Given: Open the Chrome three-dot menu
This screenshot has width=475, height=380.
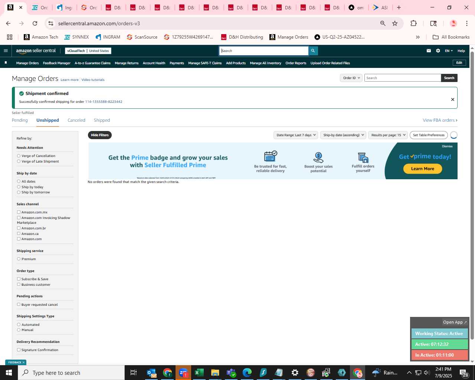Looking at the screenshot, I should coord(466,23).
